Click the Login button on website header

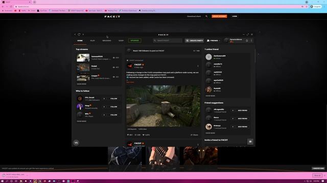click(x=235, y=16)
